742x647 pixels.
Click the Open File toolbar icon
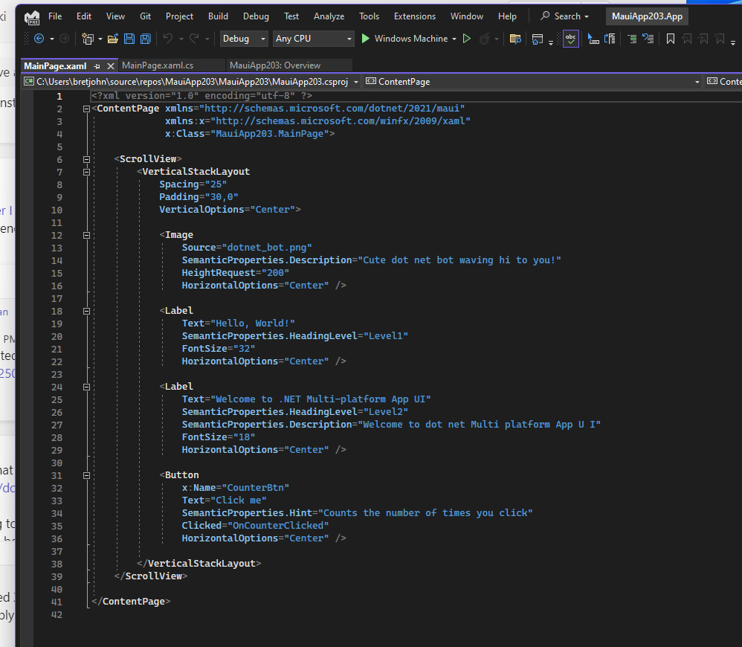point(112,38)
